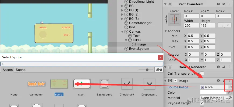The image size is (234, 107).
Task: Open the Material object picker circle
Action: click(230, 98)
